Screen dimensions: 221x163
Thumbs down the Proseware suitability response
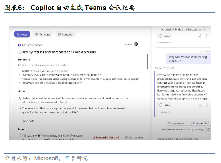pos(206,105)
